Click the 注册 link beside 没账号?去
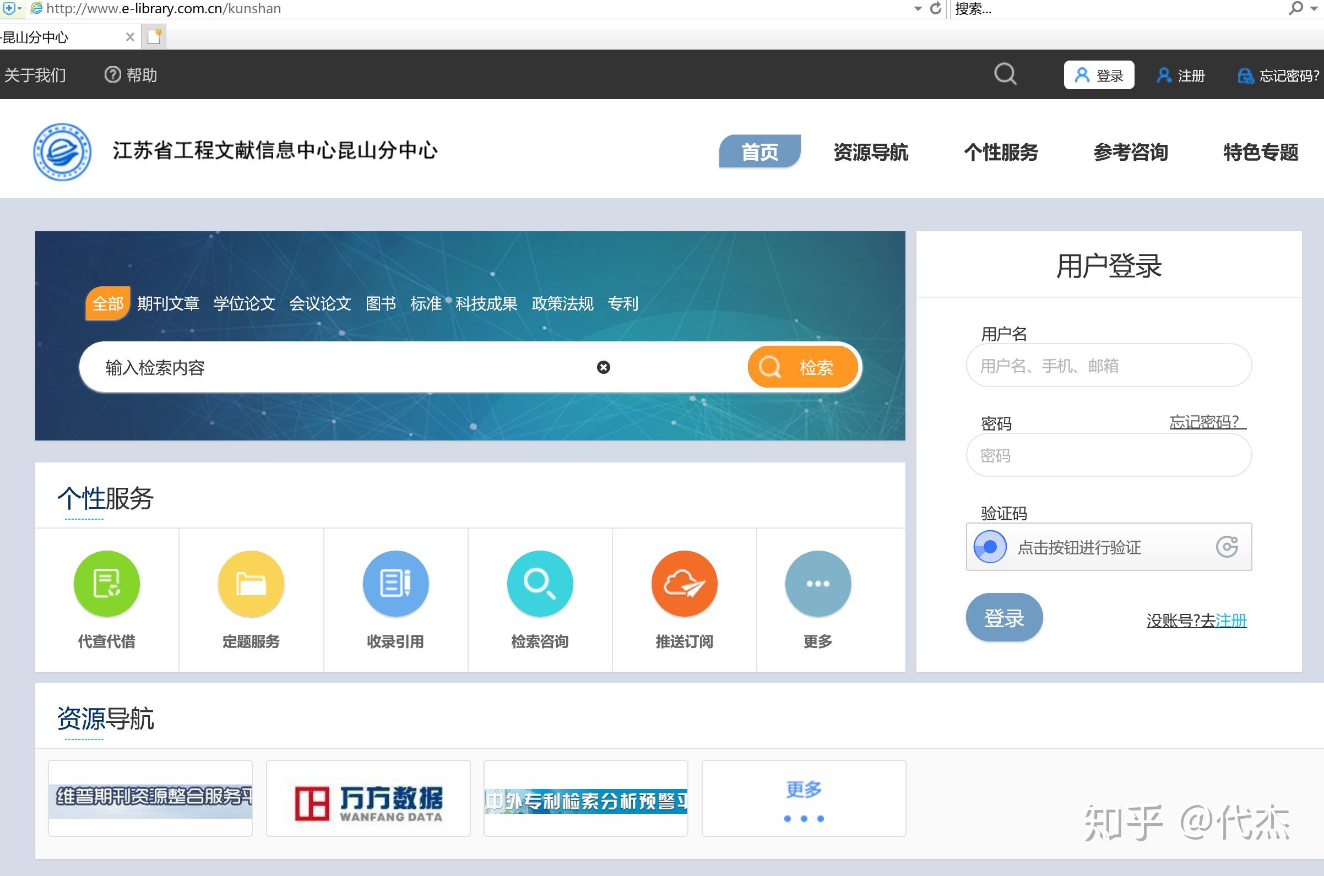This screenshot has width=1324, height=876. (x=1231, y=620)
